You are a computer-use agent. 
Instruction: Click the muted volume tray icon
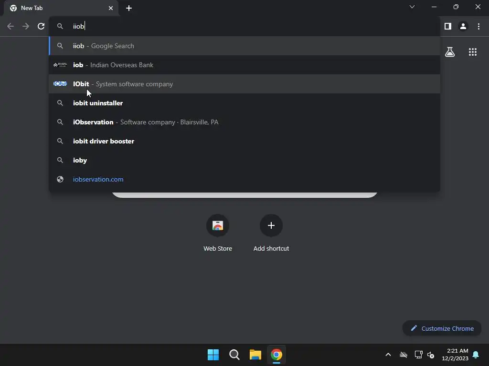(431, 355)
